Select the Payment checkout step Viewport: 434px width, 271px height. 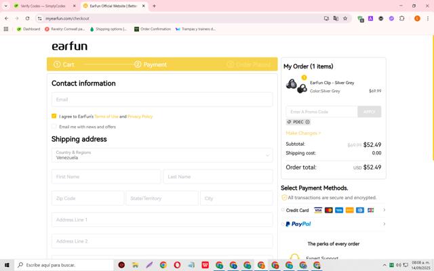tap(151, 64)
